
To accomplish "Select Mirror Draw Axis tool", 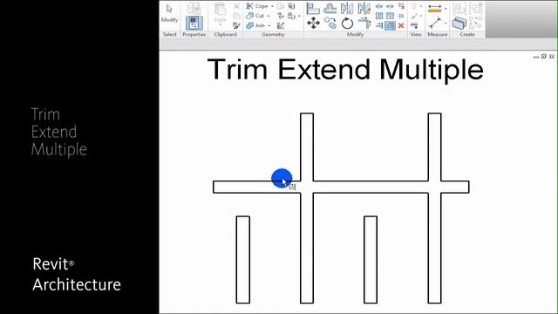I will 364,8.
